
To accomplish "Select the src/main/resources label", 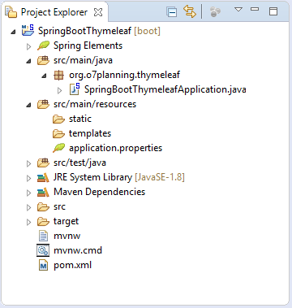I will pos(95,104).
